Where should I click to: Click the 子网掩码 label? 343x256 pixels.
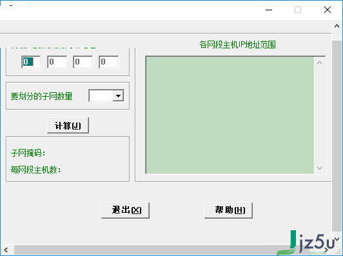coord(28,153)
